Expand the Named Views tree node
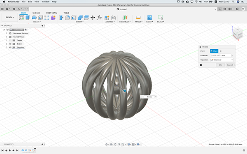Screen dimensions: 247x154 tap(7, 37)
